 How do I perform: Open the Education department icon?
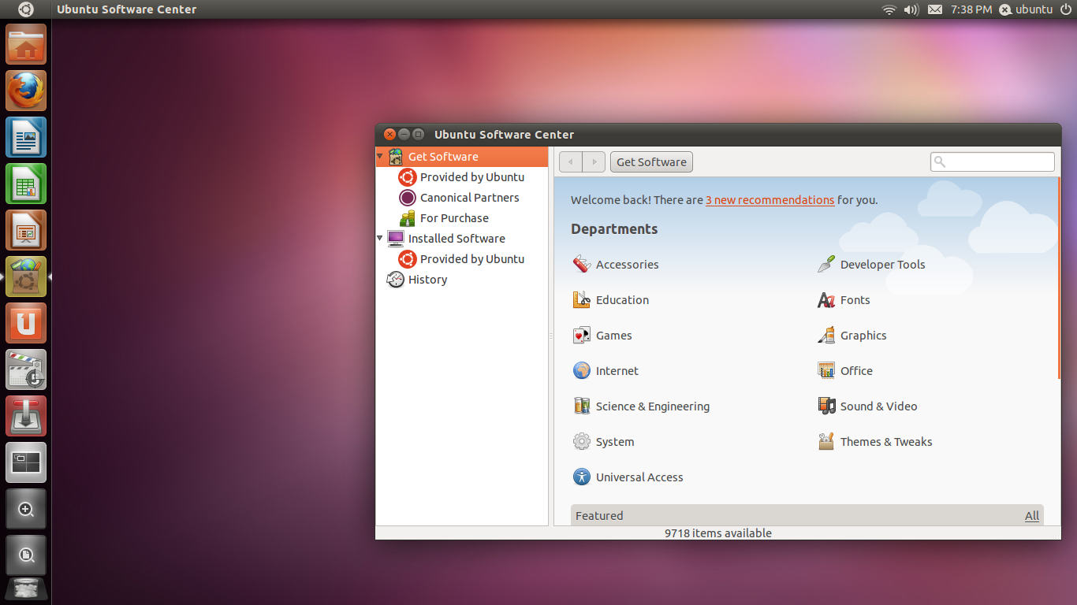pyautogui.click(x=582, y=300)
